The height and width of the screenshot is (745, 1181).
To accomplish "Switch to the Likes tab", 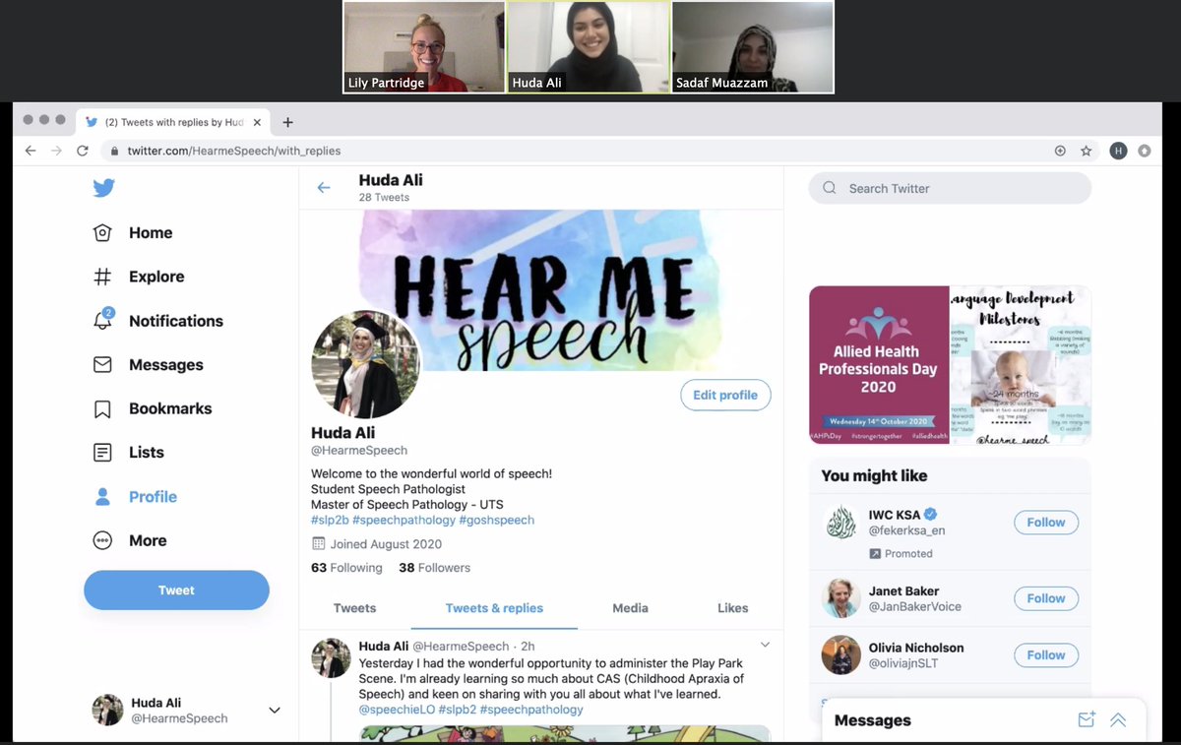I will 732,608.
